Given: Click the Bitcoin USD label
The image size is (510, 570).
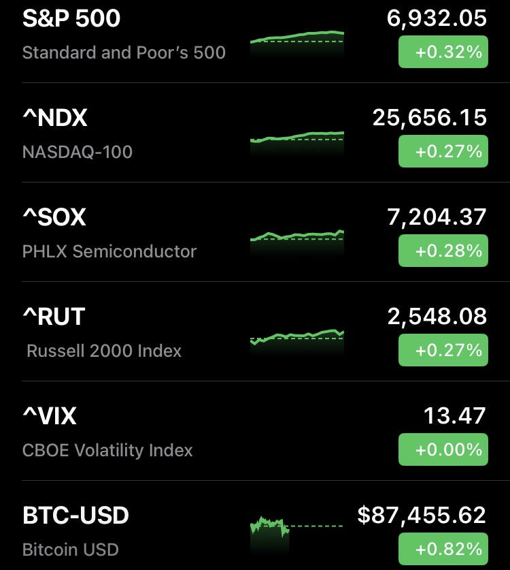Looking at the screenshot, I should tap(71, 550).
